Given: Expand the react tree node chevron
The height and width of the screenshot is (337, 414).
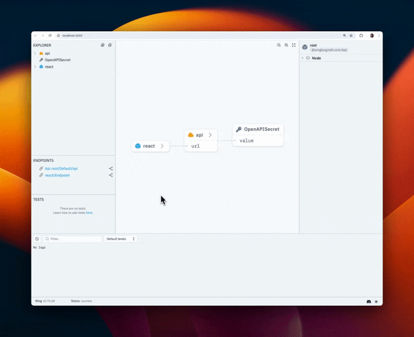Looking at the screenshot, I should [35, 67].
